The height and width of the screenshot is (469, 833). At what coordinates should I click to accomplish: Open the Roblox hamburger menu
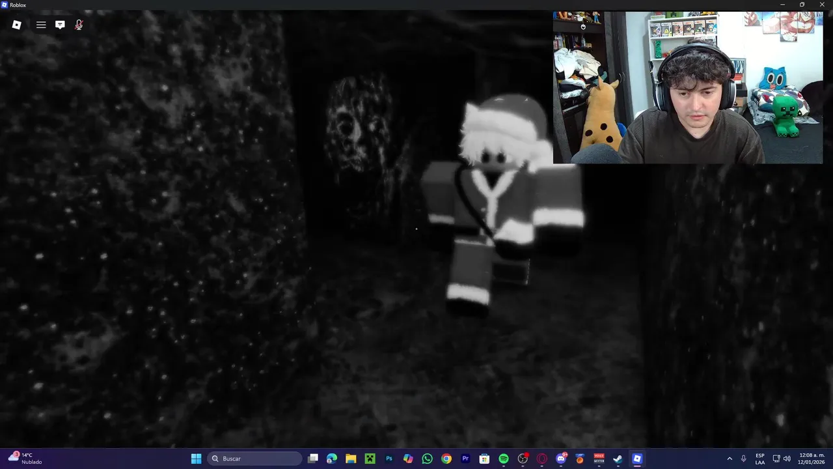click(x=41, y=25)
